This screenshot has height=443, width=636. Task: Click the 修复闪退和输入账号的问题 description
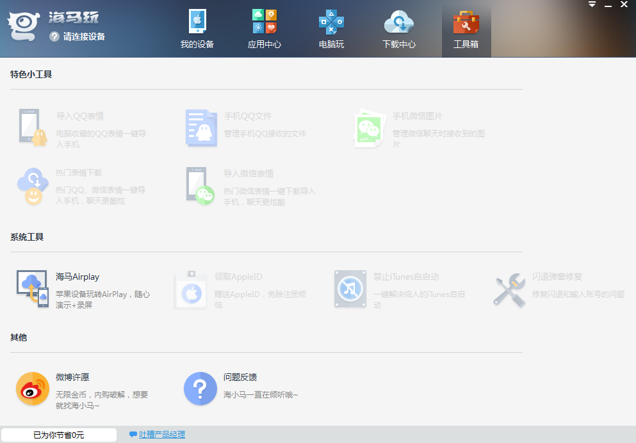coord(578,294)
